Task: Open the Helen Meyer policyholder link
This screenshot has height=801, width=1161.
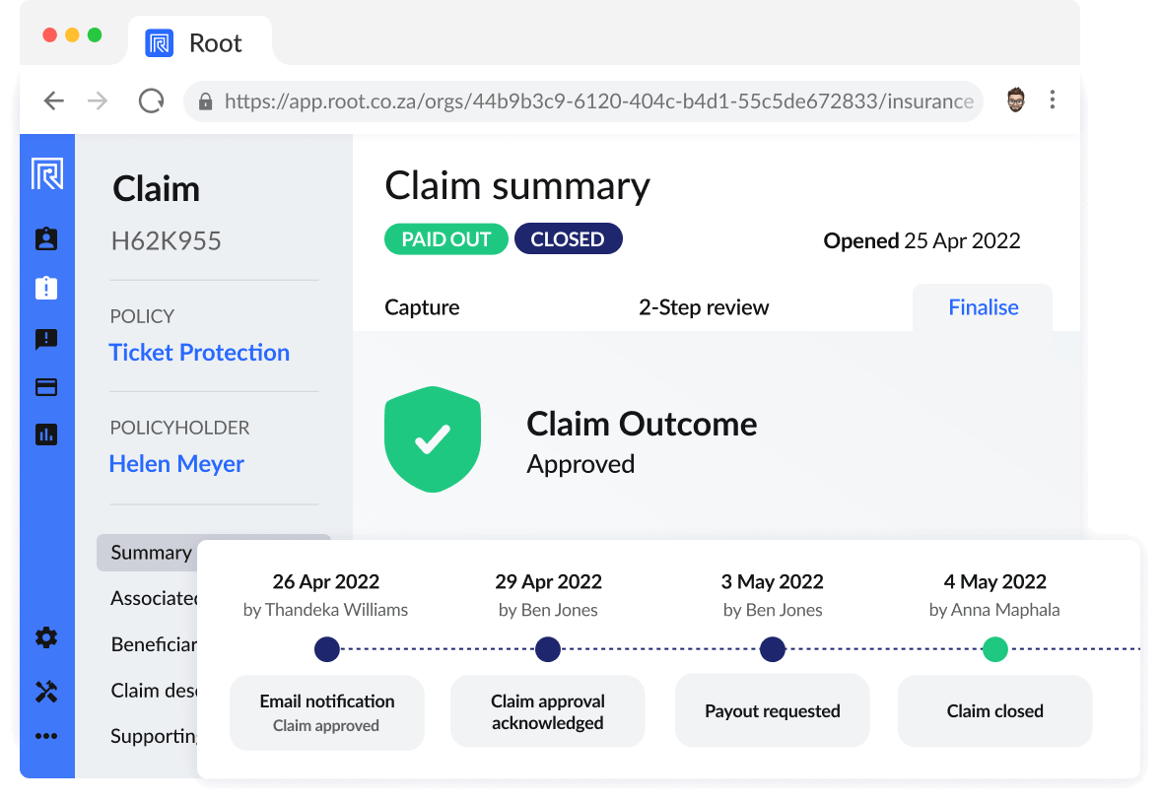Action: click(x=176, y=463)
